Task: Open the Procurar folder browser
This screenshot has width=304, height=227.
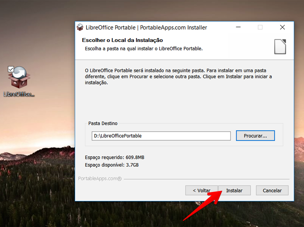Action: (255, 136)
